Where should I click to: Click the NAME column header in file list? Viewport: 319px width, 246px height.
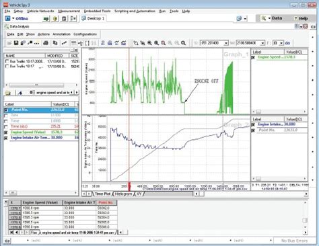[x=25, y=56]
